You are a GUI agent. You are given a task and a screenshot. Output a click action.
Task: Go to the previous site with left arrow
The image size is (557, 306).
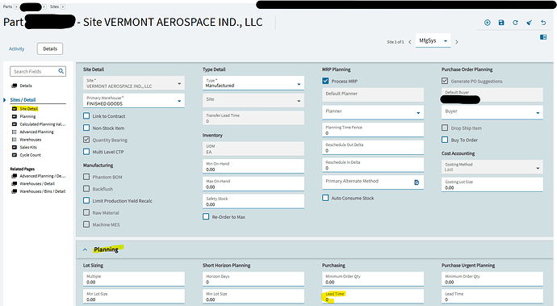[x=409, y=42]
